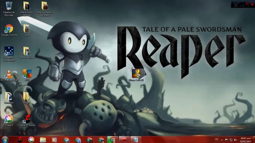Open the volume speaker tray icon
Screen dimensions: 255x143
coord(235,139)
